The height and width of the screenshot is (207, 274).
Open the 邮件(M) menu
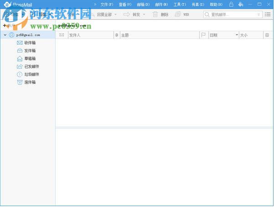pyautogui.click(x=161, y=5)
